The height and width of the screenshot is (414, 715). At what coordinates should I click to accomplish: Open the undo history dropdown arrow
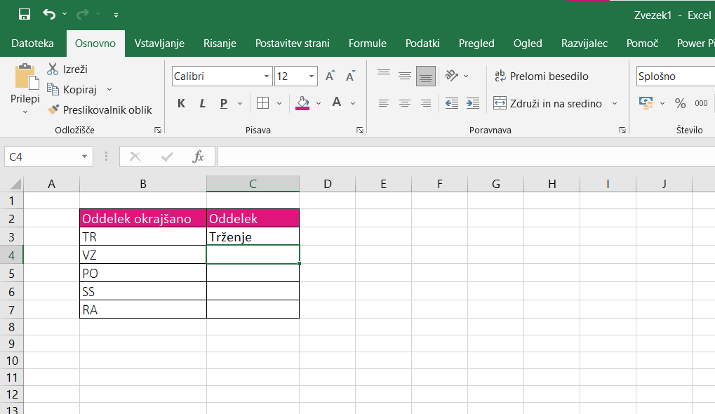pyautogui.click(x=65, y=14)
